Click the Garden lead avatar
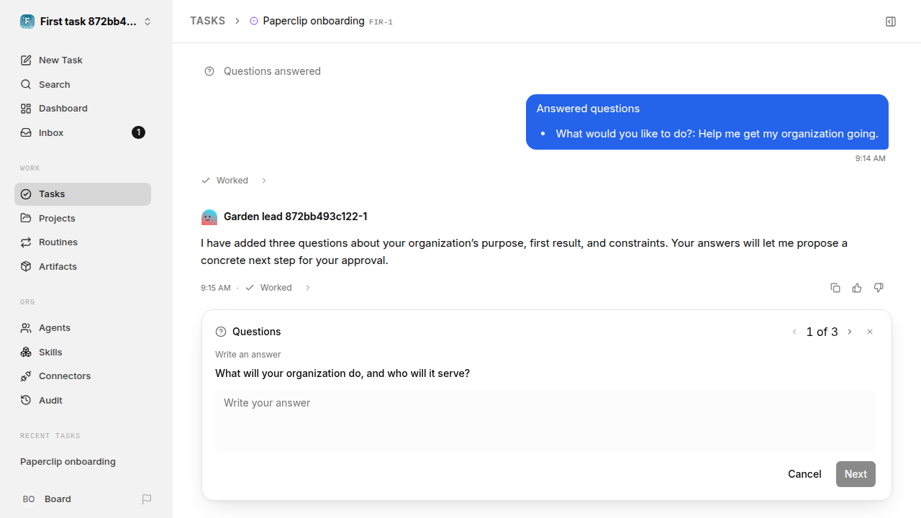Viewport: 921px width, 518px height. [209, 217]
